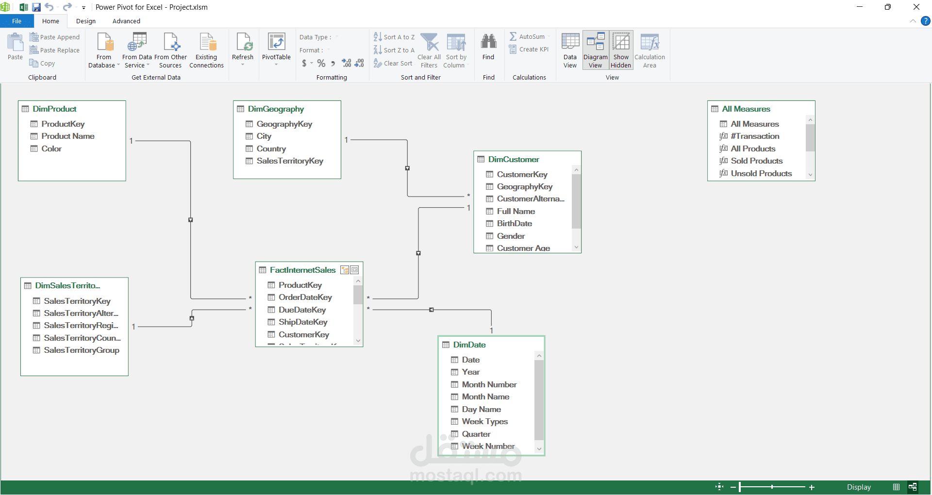This screenshot has width=932, height=495.
Task: Switch to grid view in status bar
Action: (x=896, y=487)
